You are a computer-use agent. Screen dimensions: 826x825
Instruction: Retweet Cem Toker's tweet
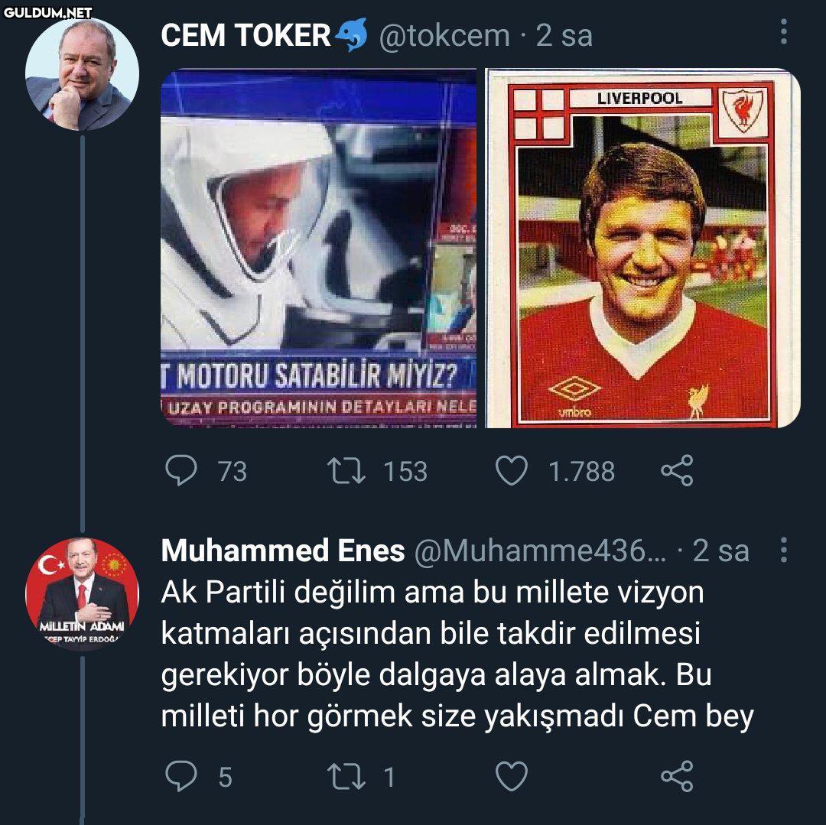346,471
